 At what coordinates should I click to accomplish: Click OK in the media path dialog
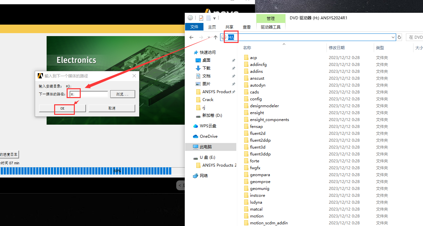point(62,108)
